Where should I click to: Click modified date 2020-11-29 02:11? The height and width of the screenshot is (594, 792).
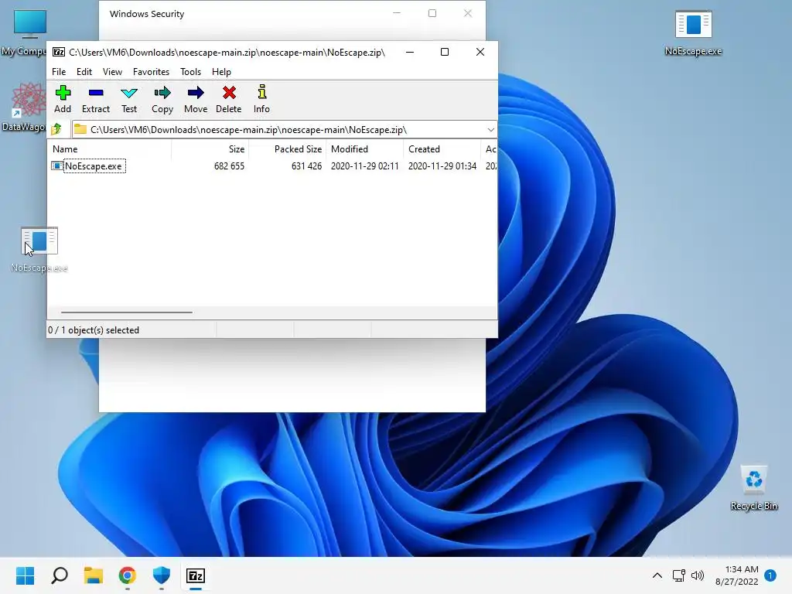click(x=365, y=166)
